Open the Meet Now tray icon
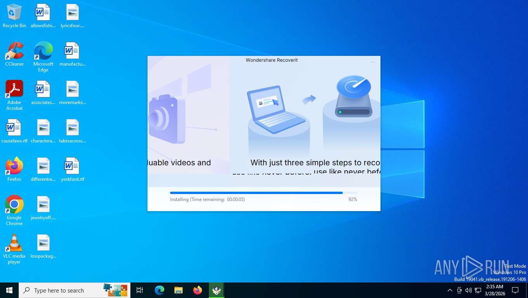 459,290
